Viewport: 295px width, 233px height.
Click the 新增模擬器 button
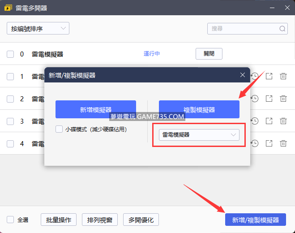(x=96, y=109)
